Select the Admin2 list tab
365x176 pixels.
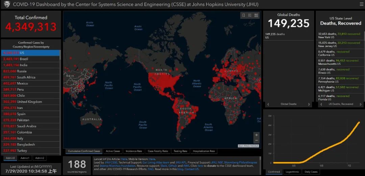point(40,158)
